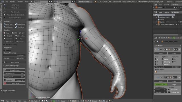Click the Mirror Object field
Image resolution: width=182 pixels, height=102 pixels.
(x=167, y=72)
